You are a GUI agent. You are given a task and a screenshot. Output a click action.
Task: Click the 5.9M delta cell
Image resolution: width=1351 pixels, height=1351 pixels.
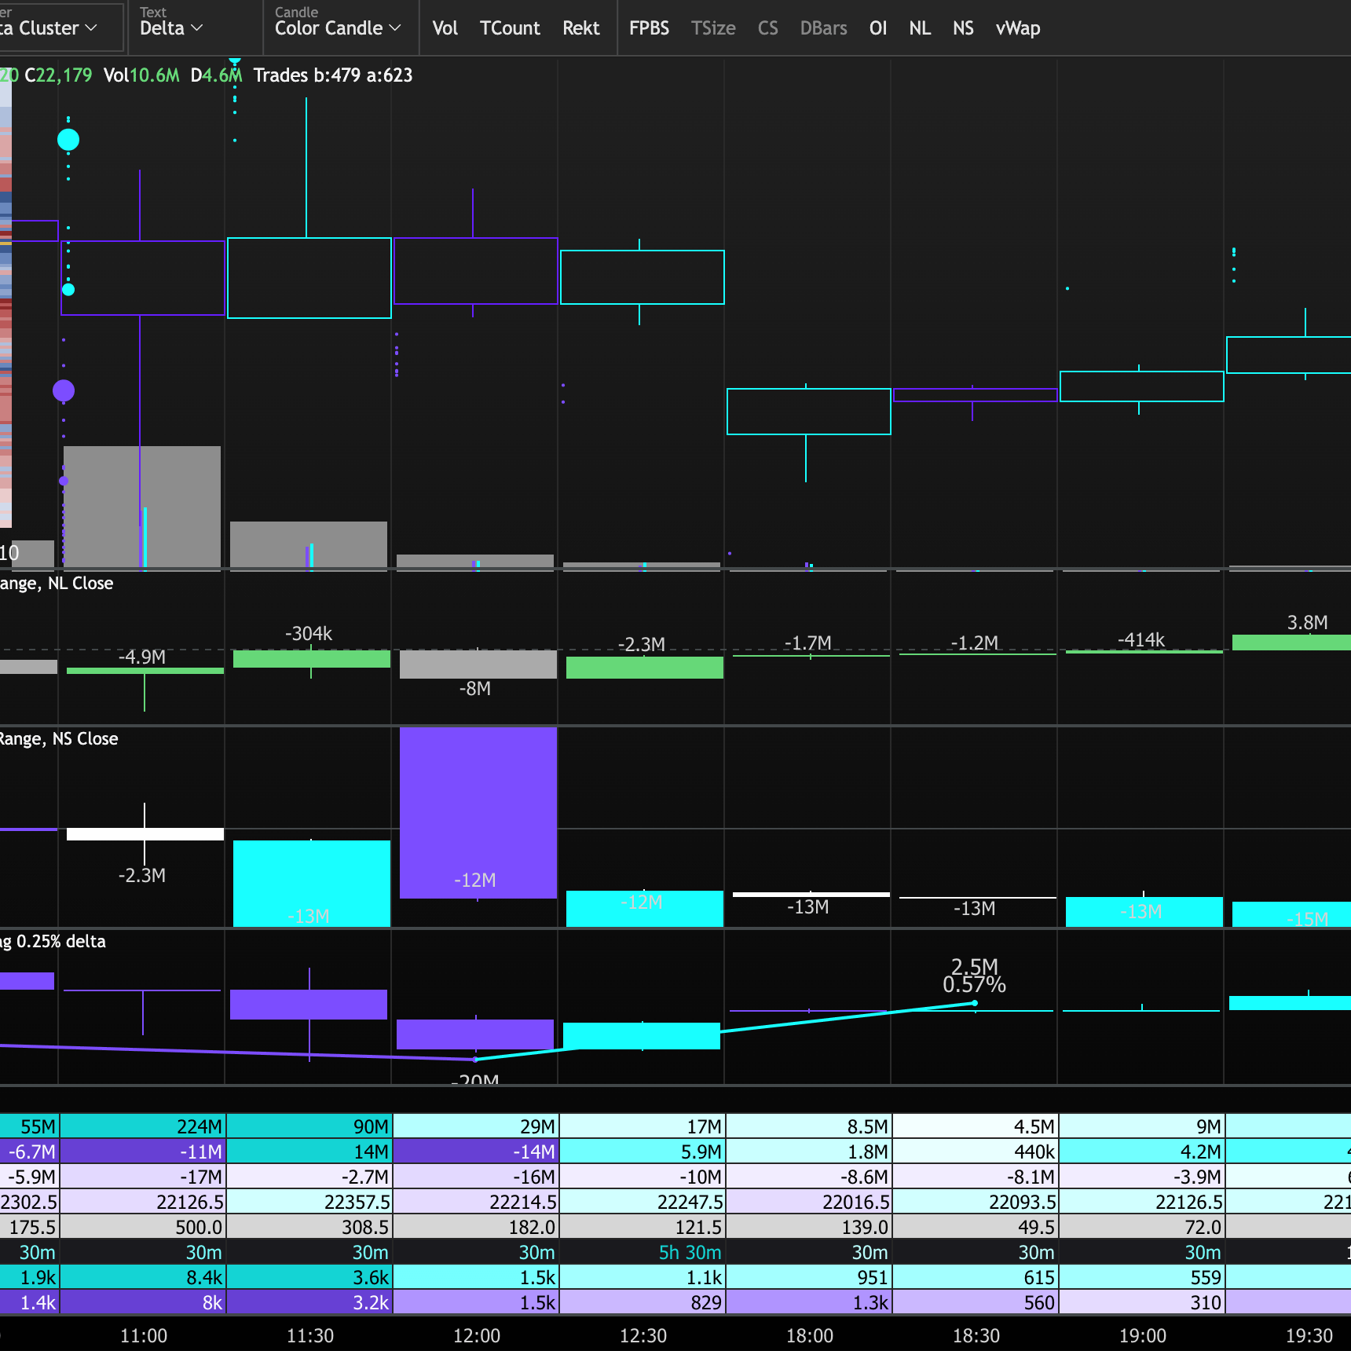(x=642, y=1151)
